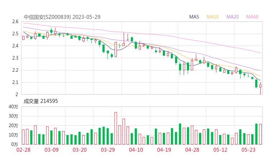266x158 pixels.
Task: Click the 30万 volume axis label
Action: tap(13, 116)
